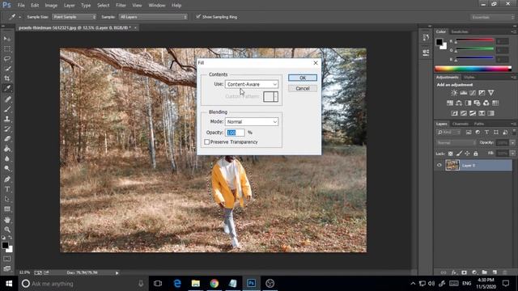Select the Move tool
The image size is (518, 291).
[x=7, y=39]
